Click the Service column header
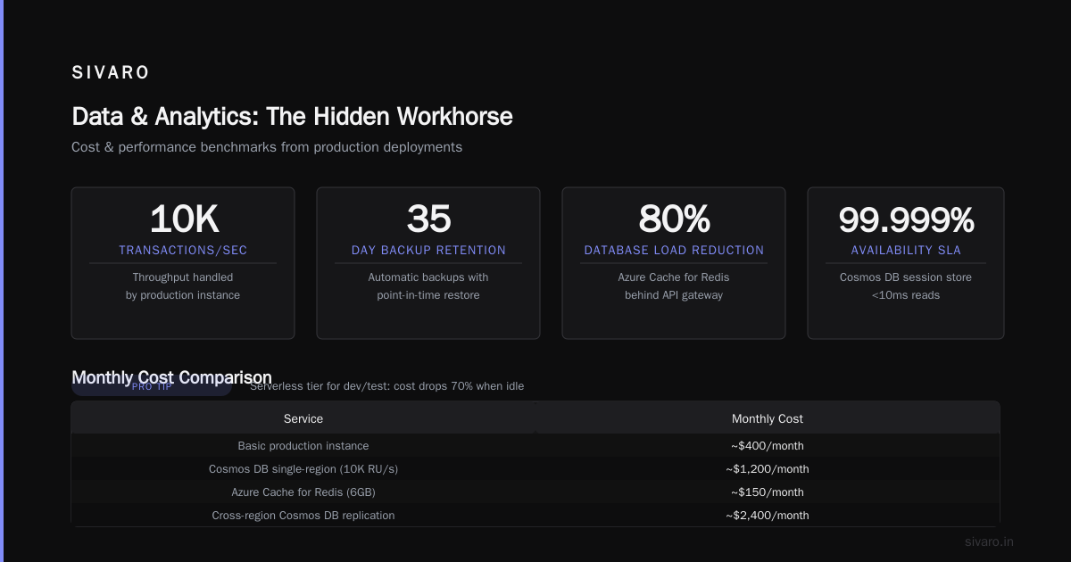The height and width of the screenshot is (562, 1071). [303, 418]
